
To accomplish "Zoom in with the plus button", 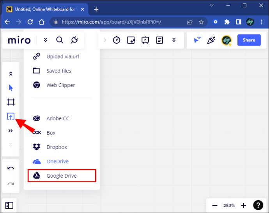I will (243, 205).
